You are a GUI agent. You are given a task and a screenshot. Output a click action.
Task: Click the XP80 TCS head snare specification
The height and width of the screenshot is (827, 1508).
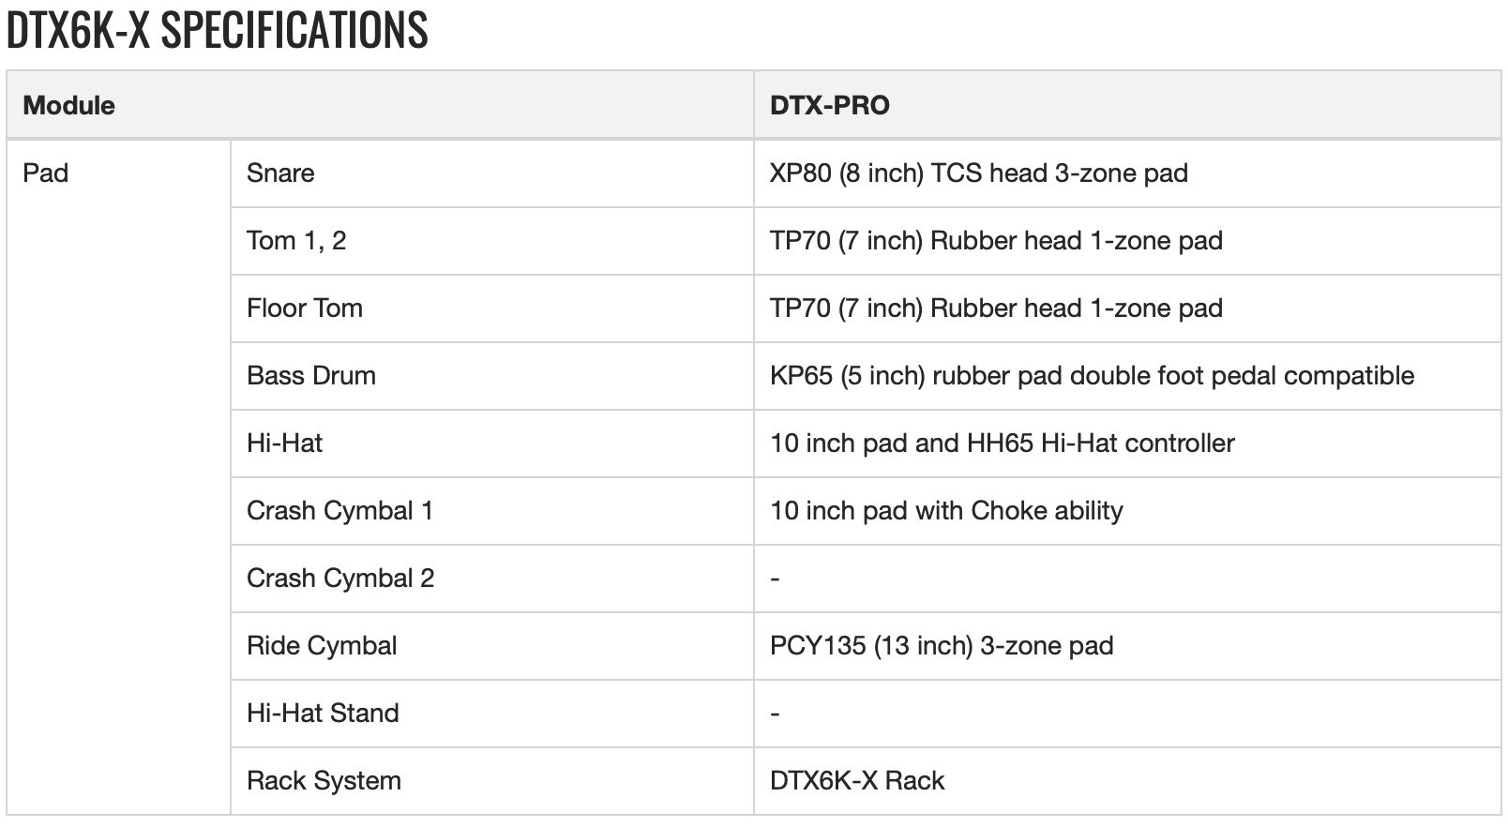point(978,173)
